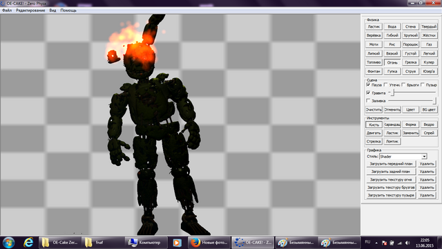Toggle the Пауза checkbox
Screen dimensions: 442x249
tap(368, 84)
